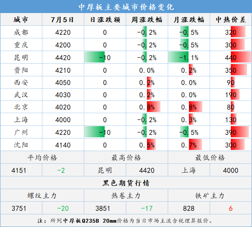This screenshot has width=252, height=227.
Task: Click iron ore futures change 6
Action: [230, 209]
